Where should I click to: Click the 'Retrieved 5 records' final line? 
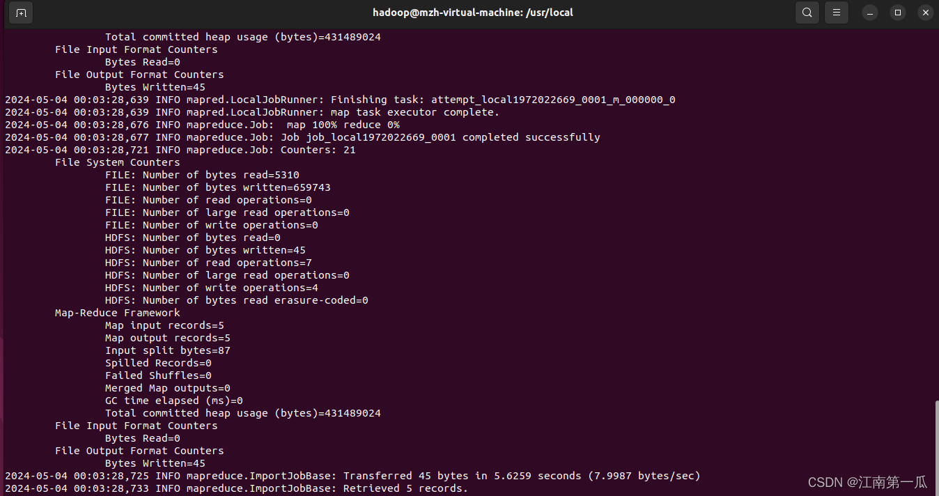coord(348,488)
